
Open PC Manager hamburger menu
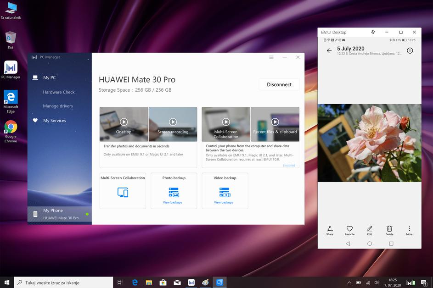[271, 57]
